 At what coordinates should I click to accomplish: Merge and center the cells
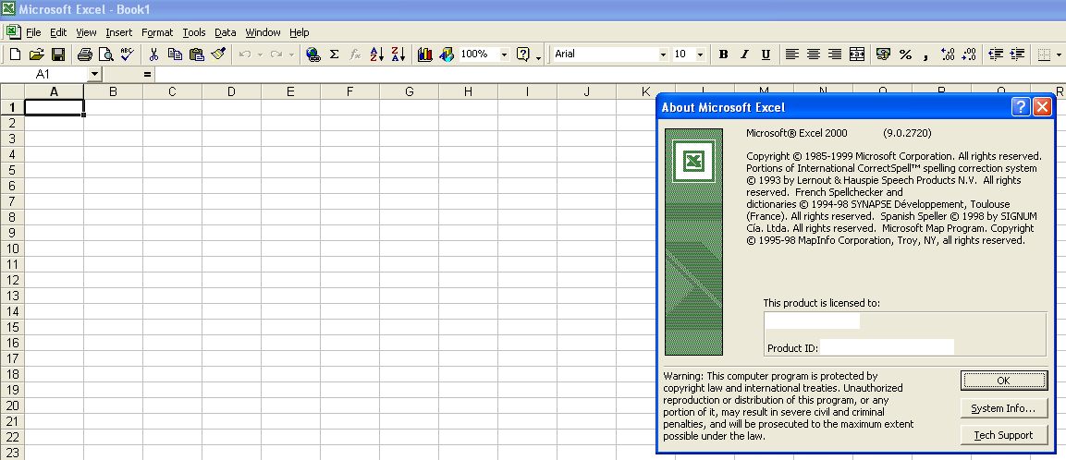coord(857,54)
